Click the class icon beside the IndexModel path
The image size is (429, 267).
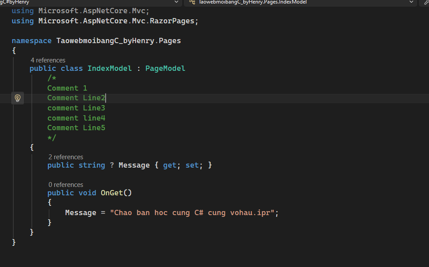(192, 2)
